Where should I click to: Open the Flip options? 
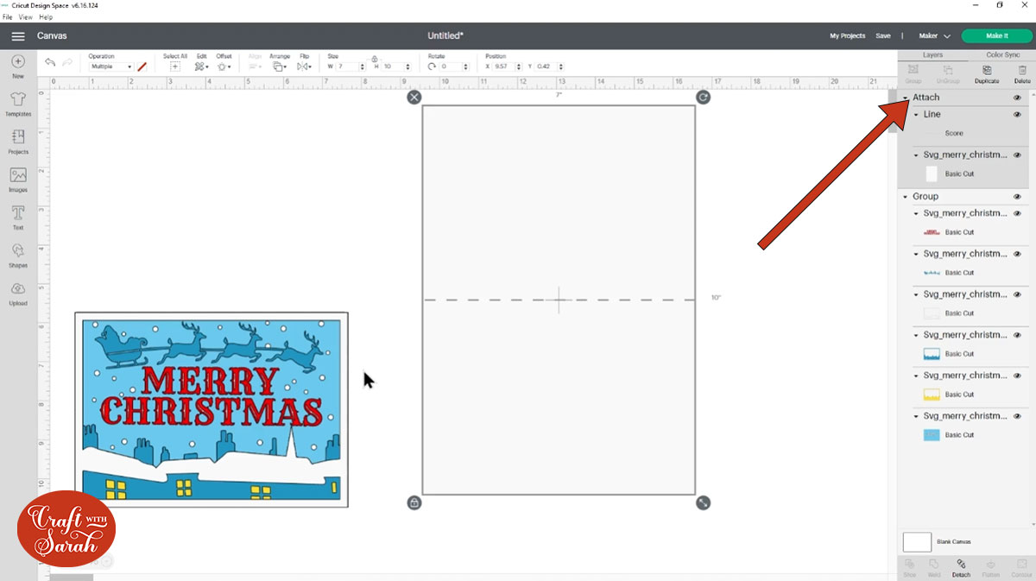304,66
